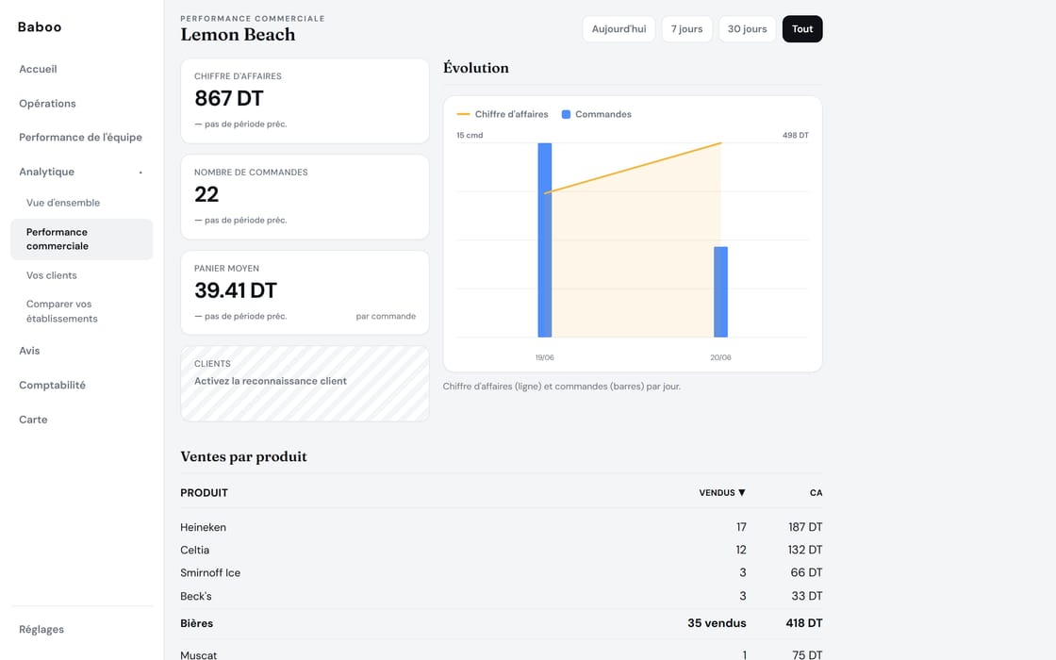Screen dimensions: 1056x660
Task: Select the 7 jours period
Action: point(687,29)
